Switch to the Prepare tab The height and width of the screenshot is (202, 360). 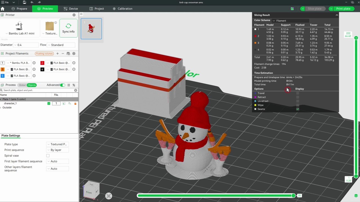click(x=19, y=9)
